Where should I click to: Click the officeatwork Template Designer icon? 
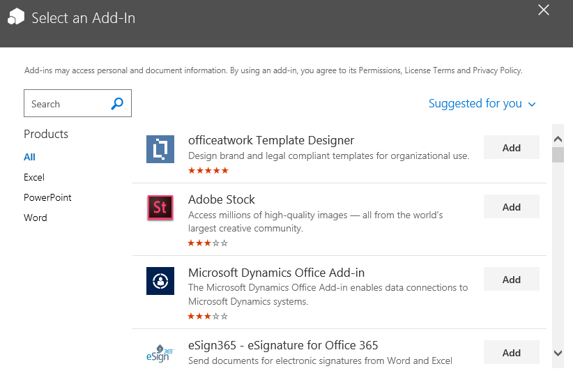click(x=160, y=149)
